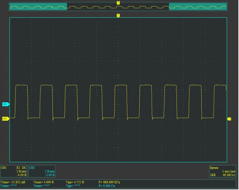The height and width of the screenshot is (190, 239).
Task: Click the left shaded region of waveform overview
Action: pos(38,7)
